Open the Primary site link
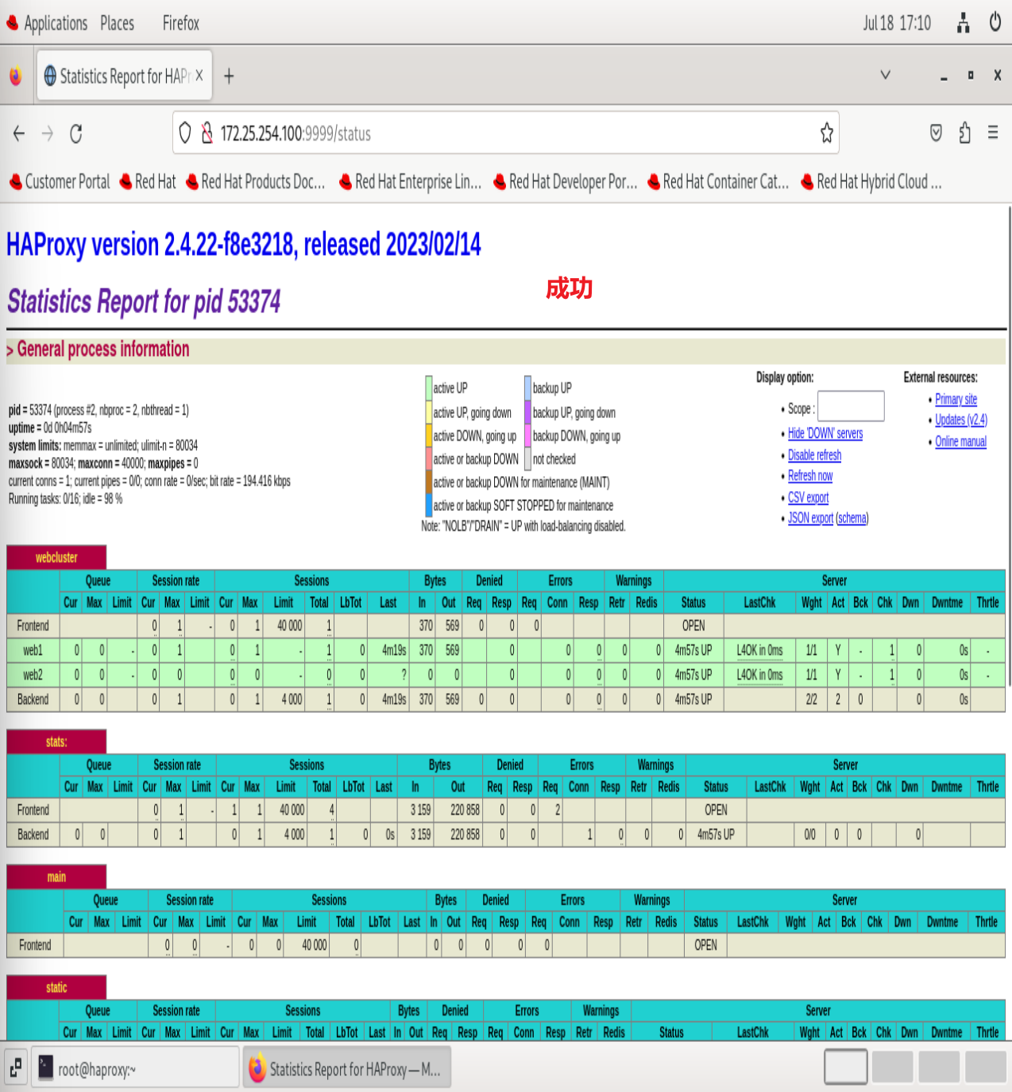This screenshot has width=1012, height=1092. (956, 399)
